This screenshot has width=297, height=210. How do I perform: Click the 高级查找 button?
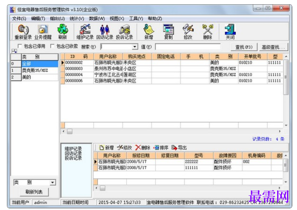pos(273,47)
